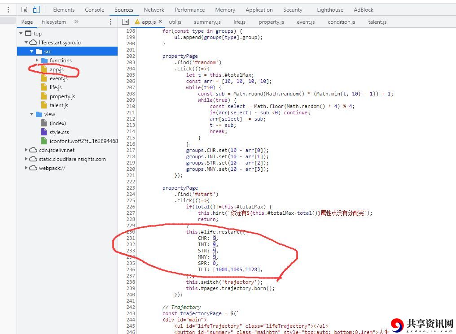Collapse the src folder

(32, 52)
